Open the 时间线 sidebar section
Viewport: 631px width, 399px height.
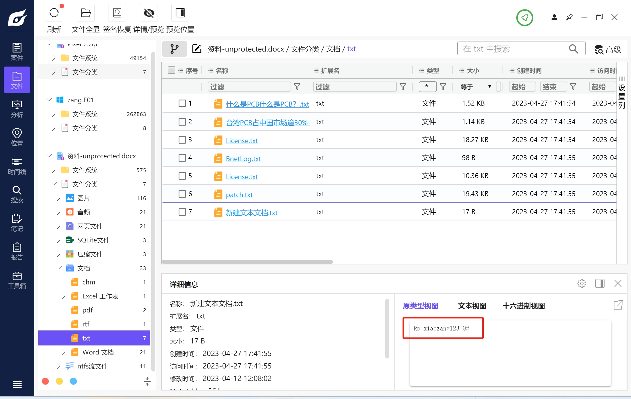[x=17, y=166]
